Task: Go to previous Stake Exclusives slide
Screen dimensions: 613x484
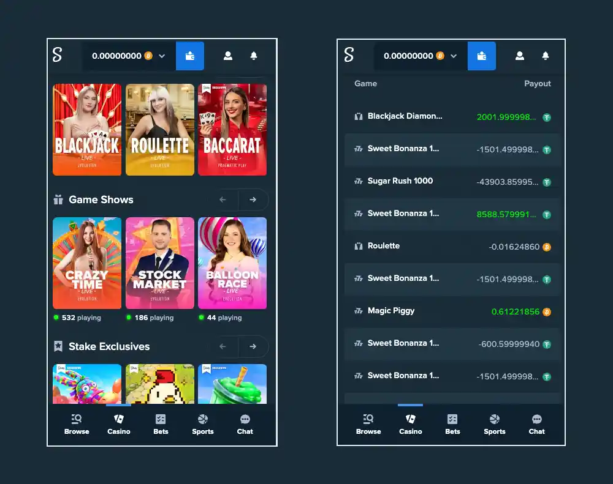Action: (223, 346)
